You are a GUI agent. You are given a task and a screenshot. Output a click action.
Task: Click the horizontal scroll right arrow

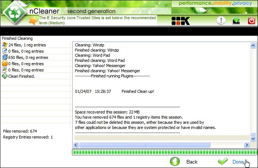pyautogui.click(x=247, y=145)
